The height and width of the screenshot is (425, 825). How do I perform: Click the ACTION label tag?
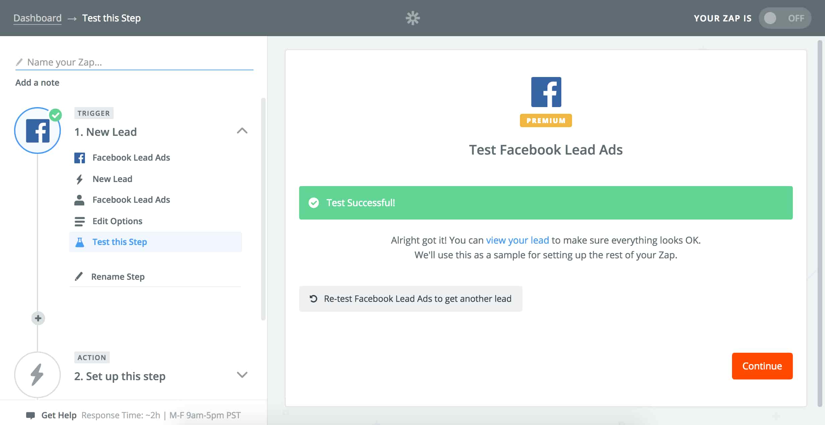92,357
